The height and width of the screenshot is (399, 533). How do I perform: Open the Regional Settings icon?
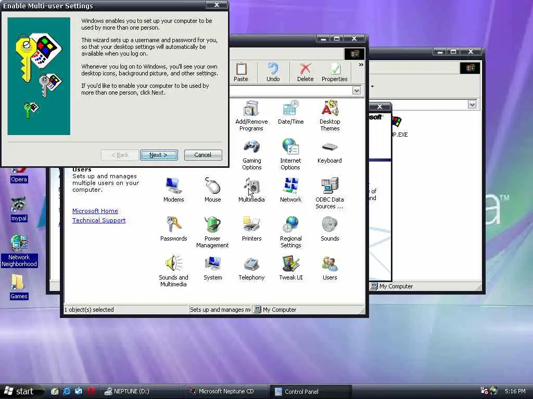point(290,233)
